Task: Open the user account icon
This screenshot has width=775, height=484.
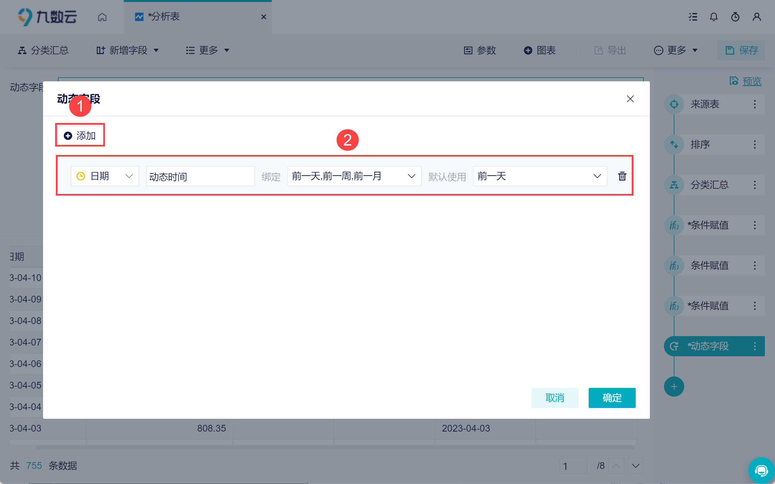Action: tap(756, 17)
